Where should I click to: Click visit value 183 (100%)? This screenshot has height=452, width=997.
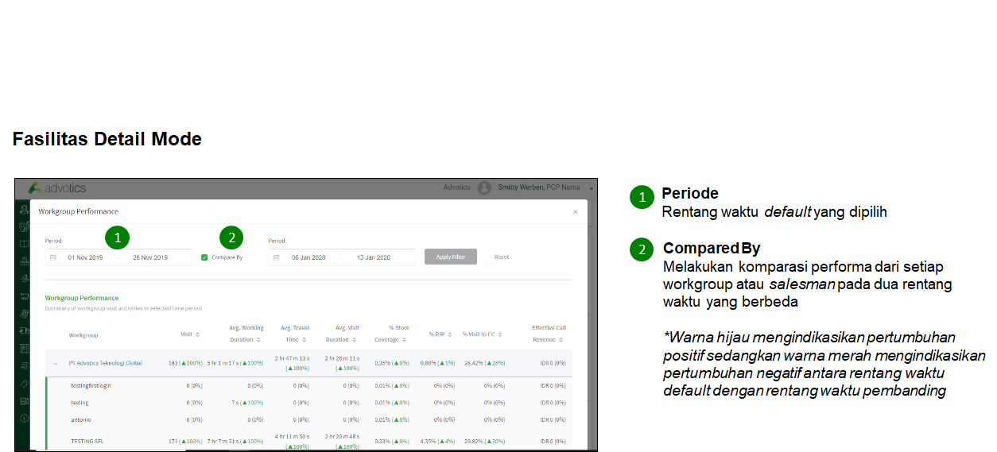click(185, 363)
